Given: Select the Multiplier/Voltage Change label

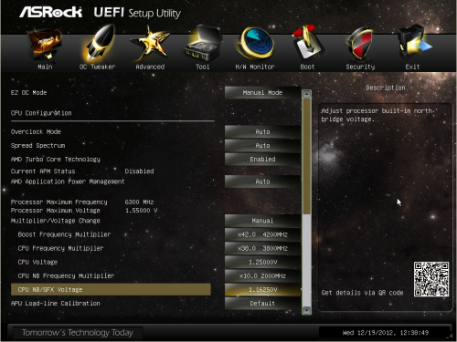Looking at the screenshot, I should click(x=55, y=221).
